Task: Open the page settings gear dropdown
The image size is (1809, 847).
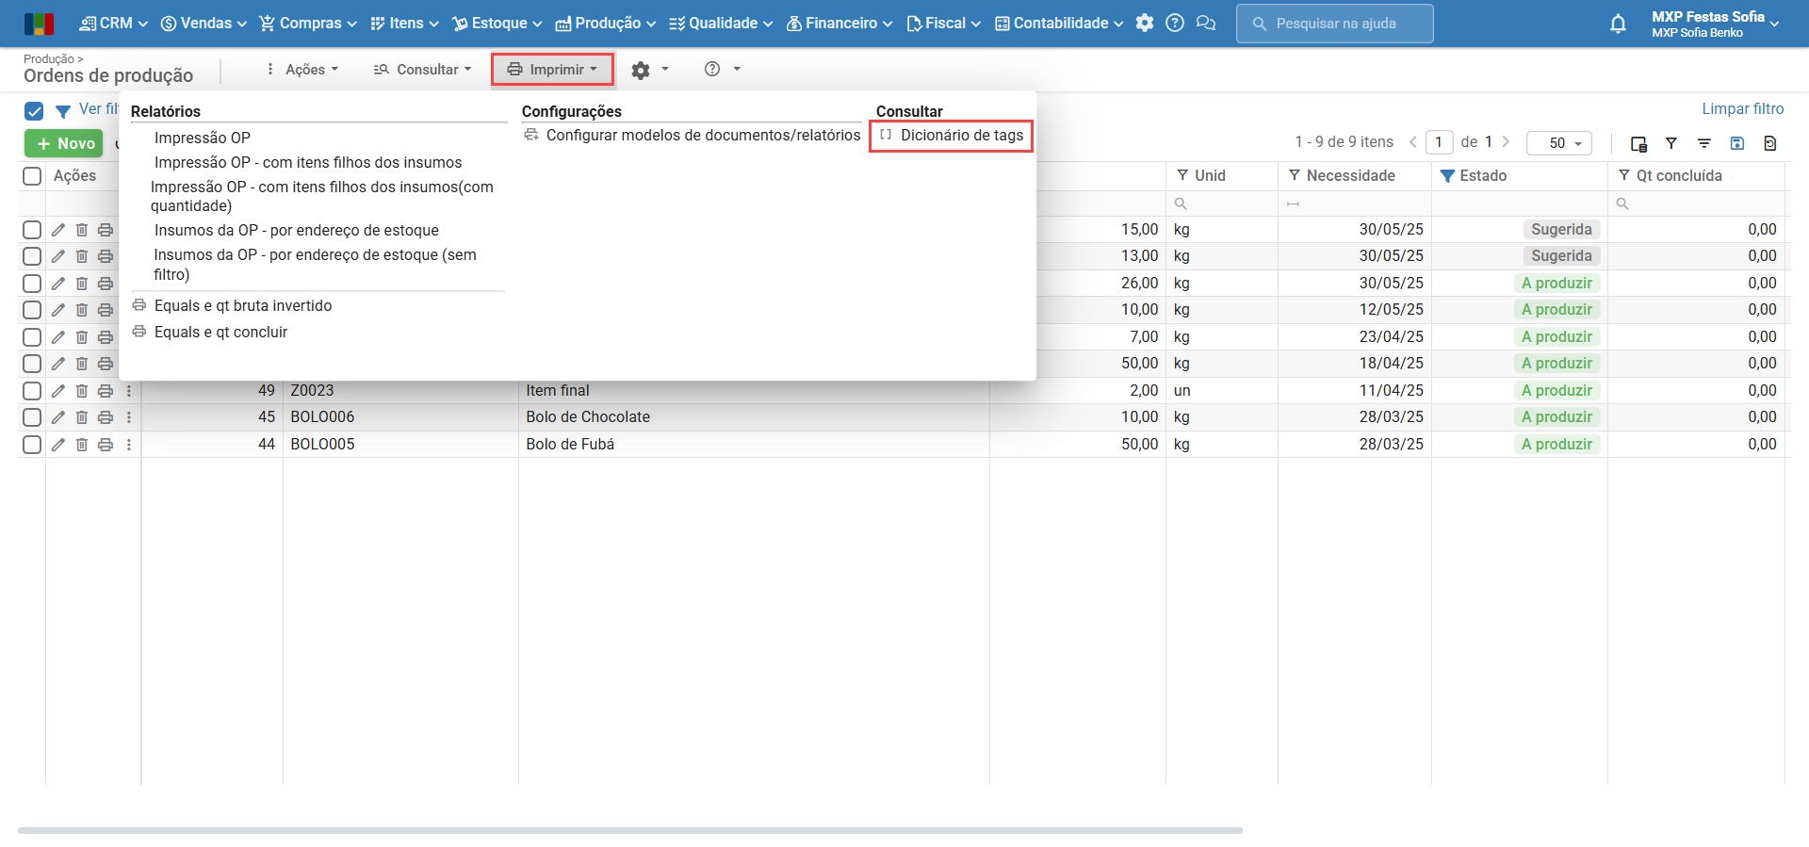Action: [650, 70]
